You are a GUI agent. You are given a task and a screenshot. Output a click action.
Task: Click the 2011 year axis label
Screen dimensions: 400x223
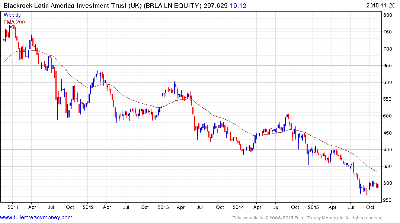(13, 207)
